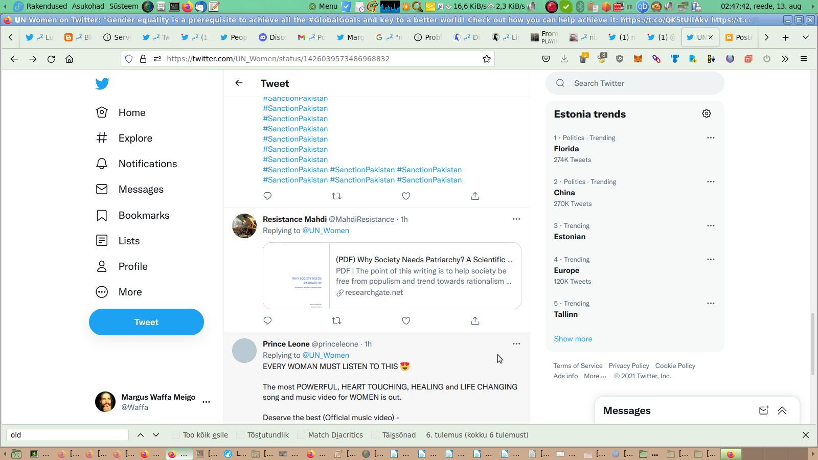Screen dimensions: 818x460
Task: Click the browser Back button
Action: 14,59
